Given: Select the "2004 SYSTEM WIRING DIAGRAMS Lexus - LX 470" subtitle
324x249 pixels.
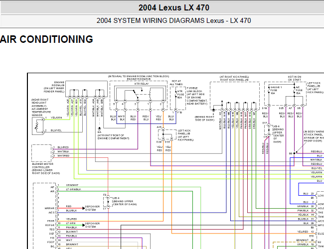Looking at the screenshot, I should point(173,20).
